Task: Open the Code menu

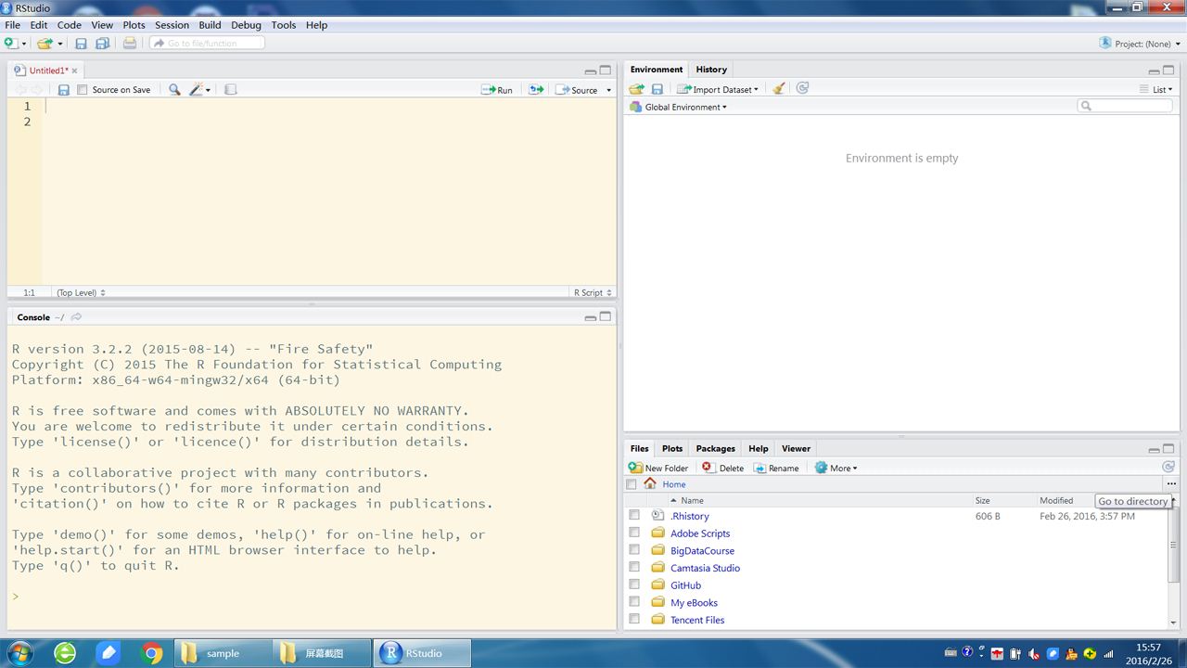Action: [69, 25]
